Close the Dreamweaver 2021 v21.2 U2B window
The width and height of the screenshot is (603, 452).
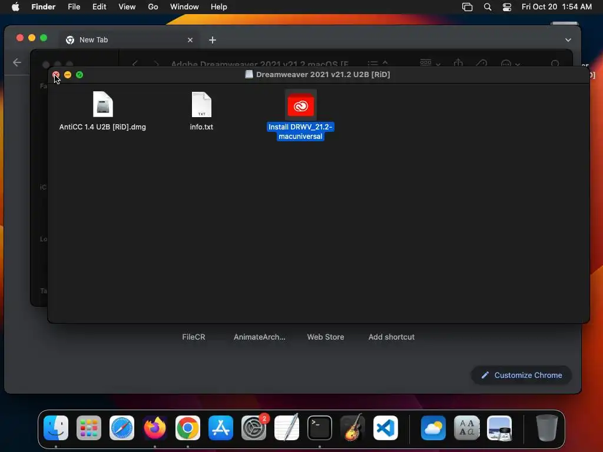tap(56, 75)
